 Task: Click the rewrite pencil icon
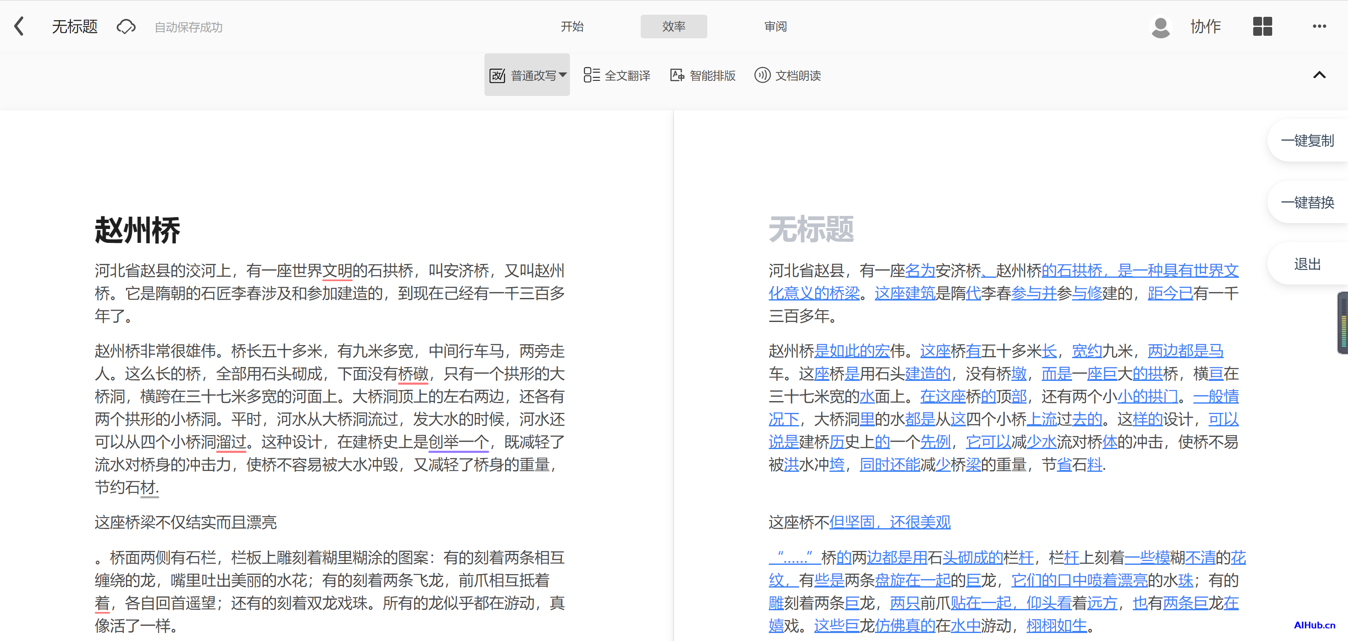(497, 75)
